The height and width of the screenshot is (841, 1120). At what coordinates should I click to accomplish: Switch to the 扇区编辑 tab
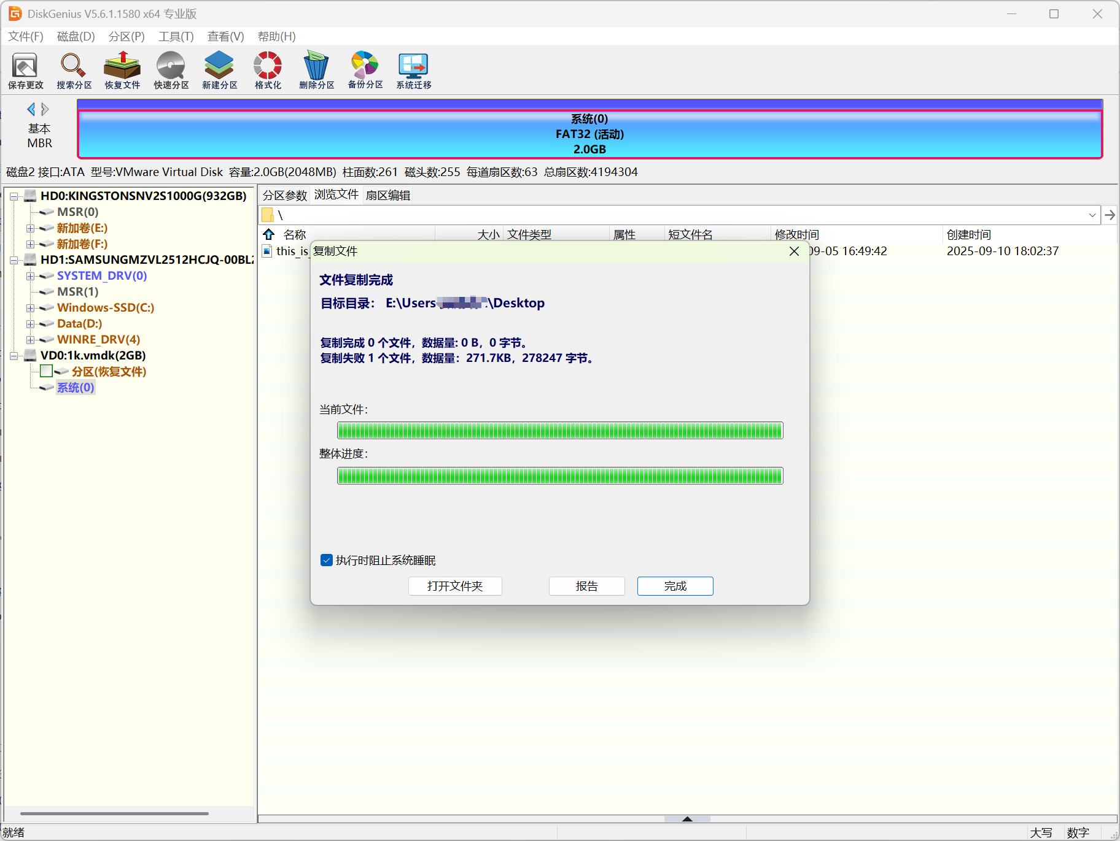point(387,195)
